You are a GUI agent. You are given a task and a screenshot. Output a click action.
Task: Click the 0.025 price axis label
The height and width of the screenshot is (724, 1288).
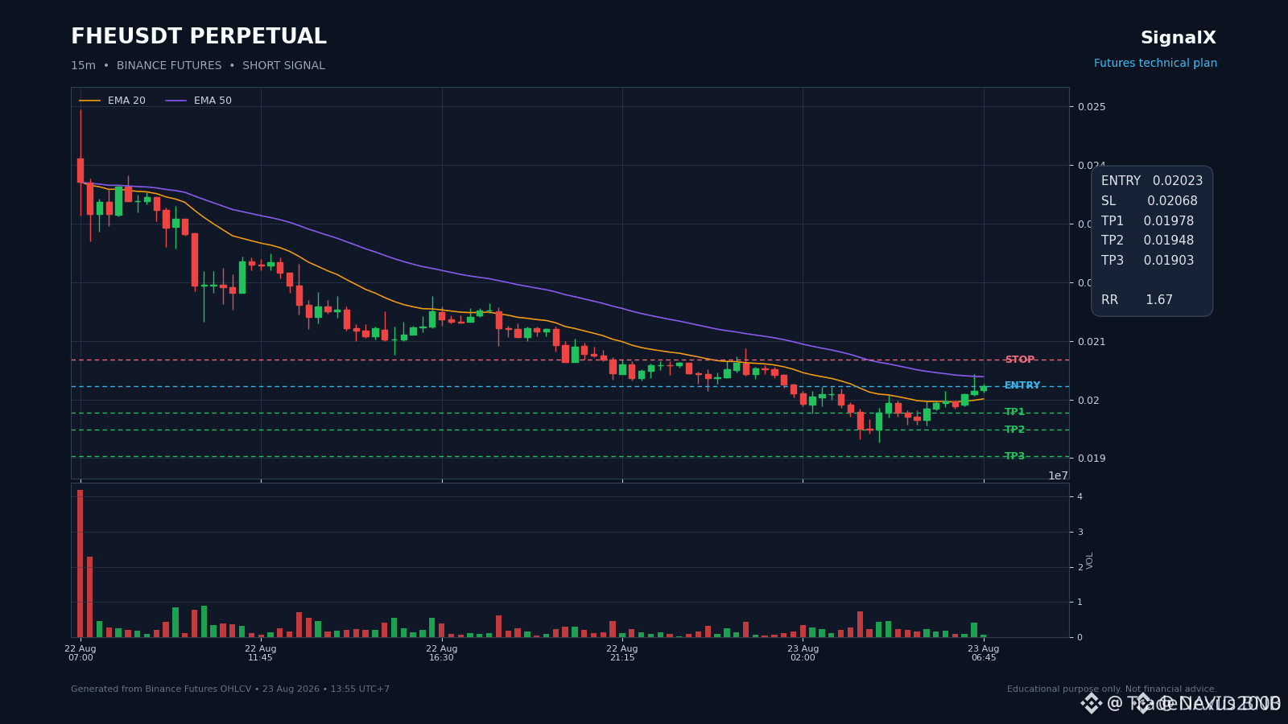1092,107
